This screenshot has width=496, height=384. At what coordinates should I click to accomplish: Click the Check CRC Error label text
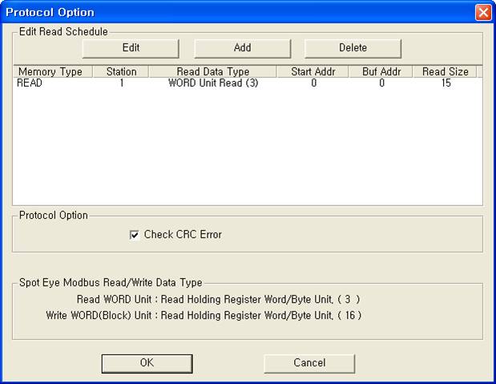[x=182, y=235]
